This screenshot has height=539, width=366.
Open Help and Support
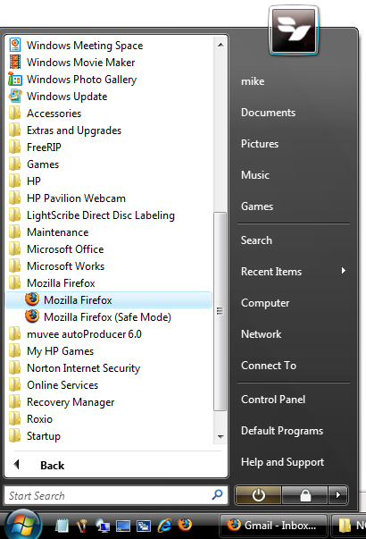(282, 462)
